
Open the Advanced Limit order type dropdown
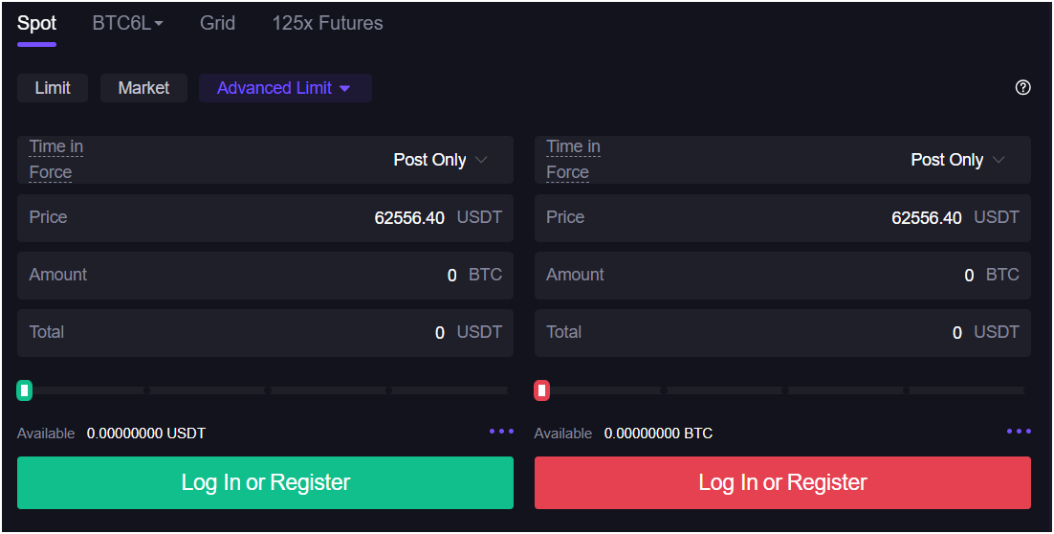tap(284, 88)
